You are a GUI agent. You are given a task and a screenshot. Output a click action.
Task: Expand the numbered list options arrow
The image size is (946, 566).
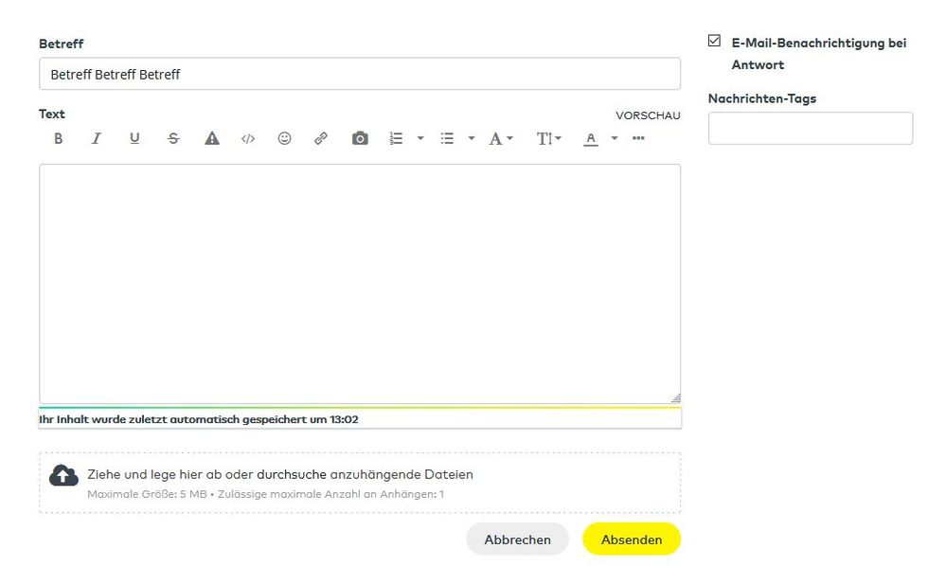pyautogui.click(x=420, y=138)
